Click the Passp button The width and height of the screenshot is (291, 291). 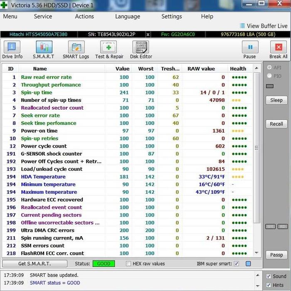[276, 255]
